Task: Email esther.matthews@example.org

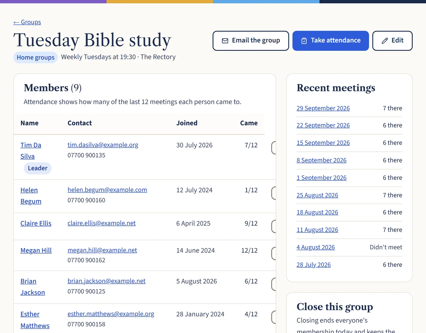Action: pyautogui.click(x=111, y=314)
